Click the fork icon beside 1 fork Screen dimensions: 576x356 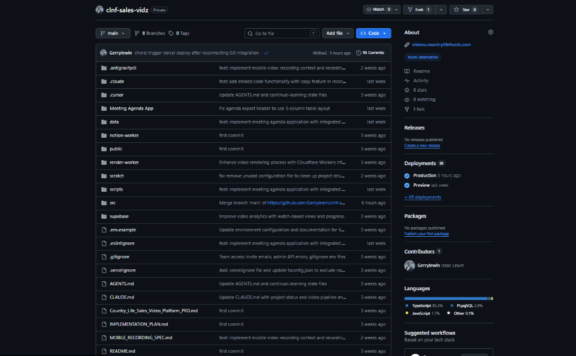tap(407, 109)
